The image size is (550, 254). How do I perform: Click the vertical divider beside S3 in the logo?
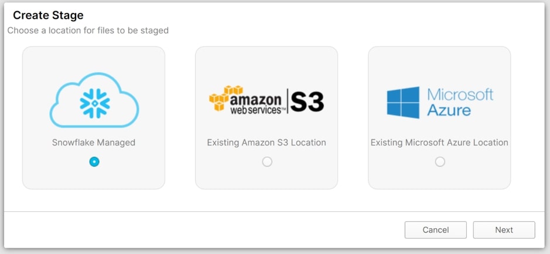tap(287, 101)
